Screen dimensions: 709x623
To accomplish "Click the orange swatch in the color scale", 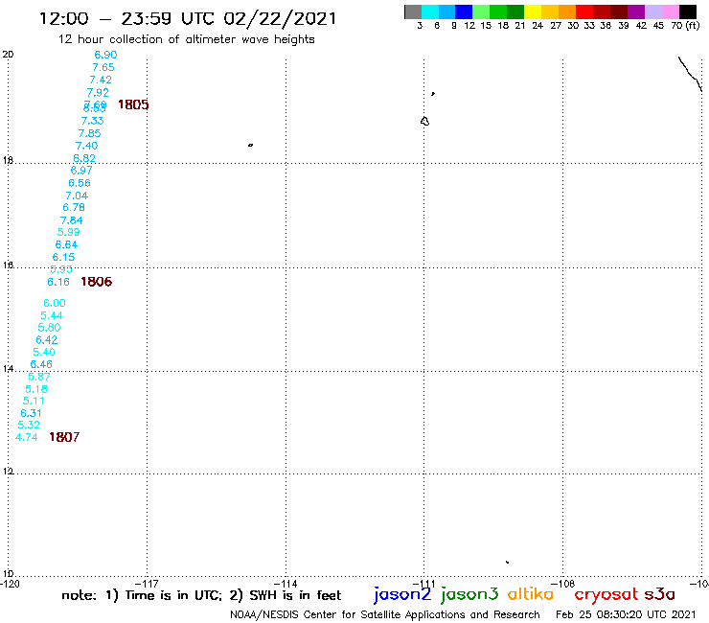I will 567,12.
